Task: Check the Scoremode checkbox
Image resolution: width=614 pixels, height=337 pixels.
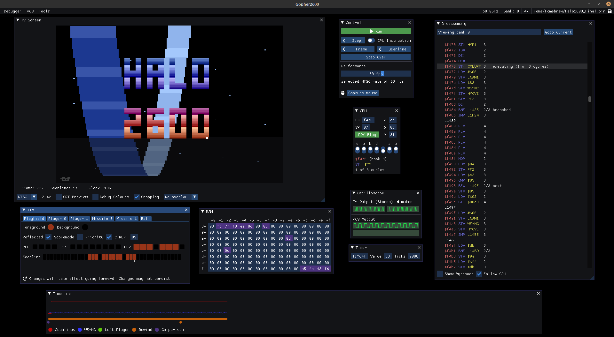Action: pos(80,237)
